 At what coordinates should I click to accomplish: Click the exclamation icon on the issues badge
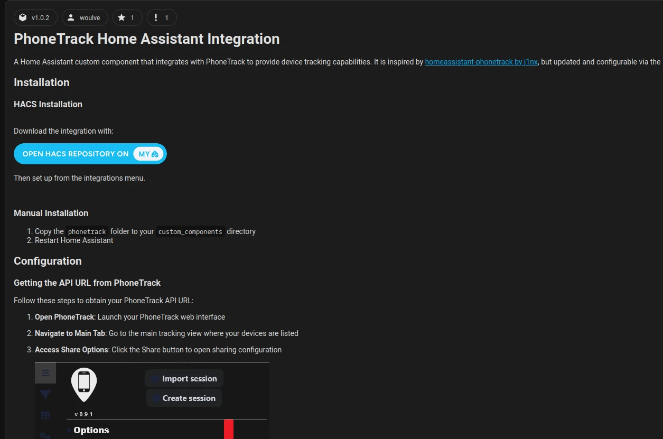tap(157, 17)
